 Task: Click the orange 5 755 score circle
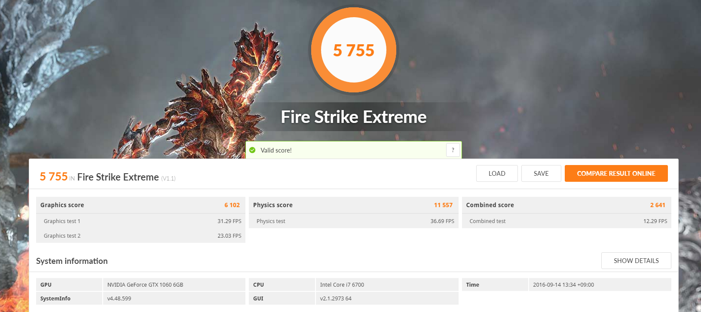click(354, 50)
